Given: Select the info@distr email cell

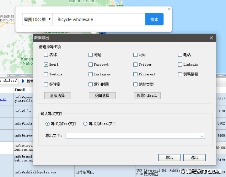Looking at the screenshot, I should click(23, 123).
